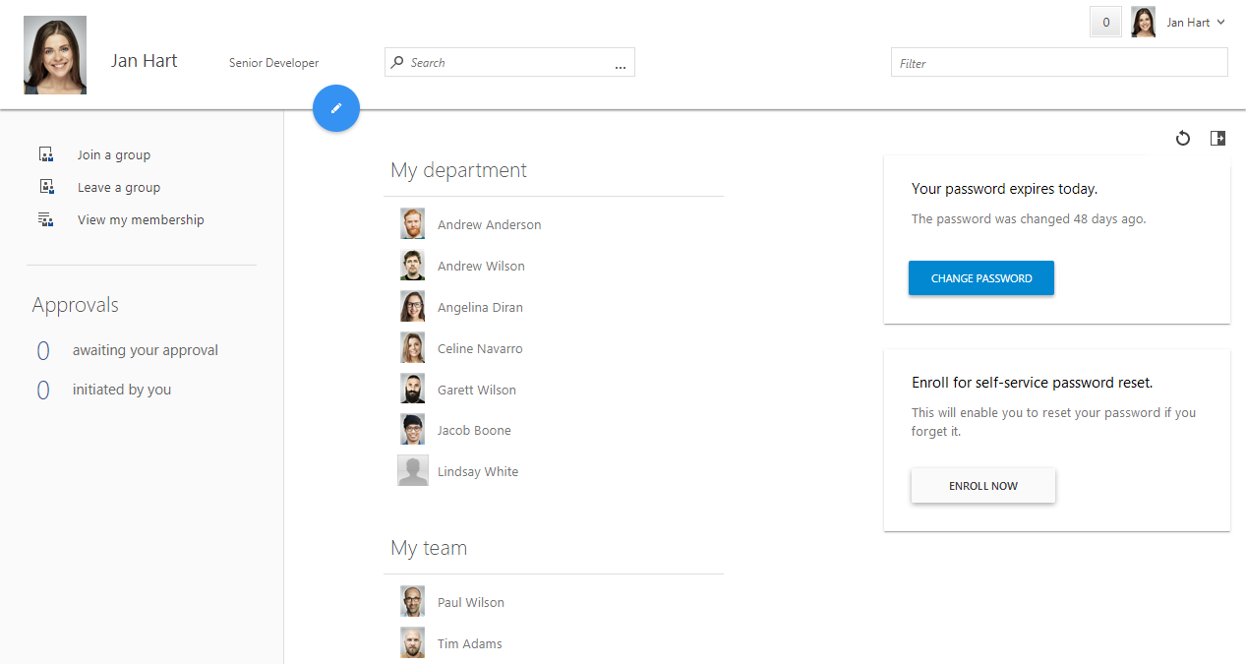Click the notification counter showing 0
Viewport: 1246px width, 664px height.
(x=1105, y=22)
